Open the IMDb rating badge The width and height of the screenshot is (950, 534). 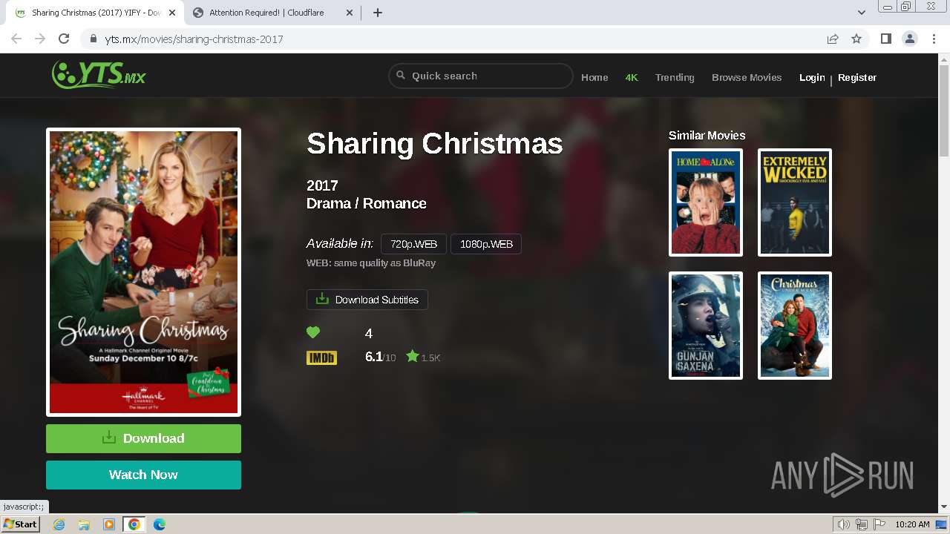[x=321, y=358]
